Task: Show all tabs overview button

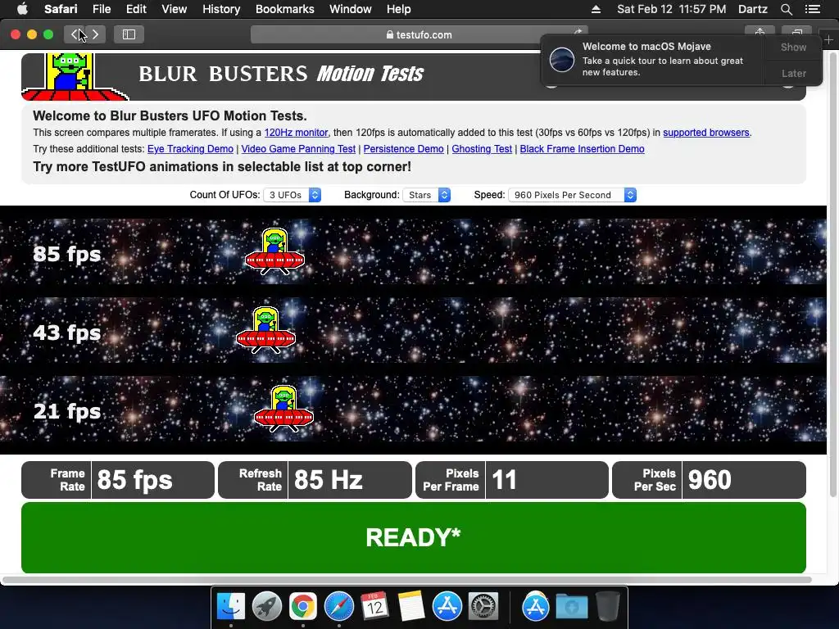Action: (x=796, y=32)
